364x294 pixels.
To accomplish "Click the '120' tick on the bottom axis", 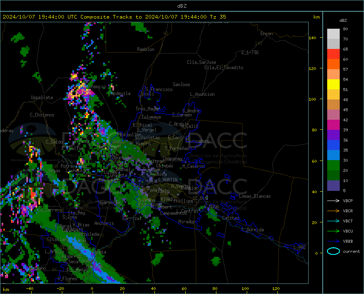I will tap(276, 289).
